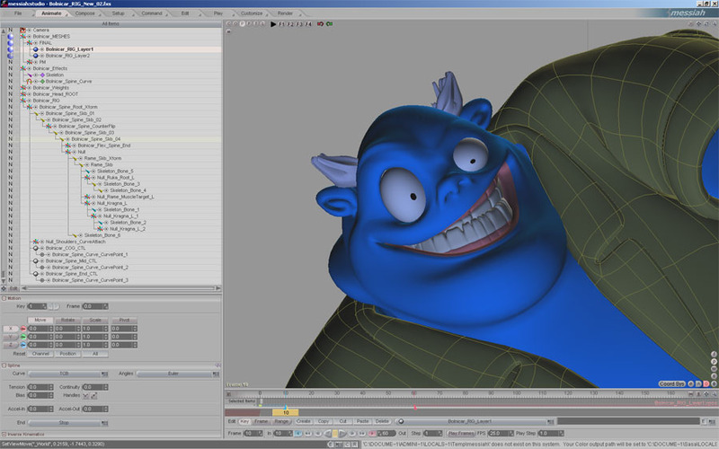The width and height of the screenshot is (719, 449).
Task: Expand the Inverse Kinematics section
Action: coord(4,435)
